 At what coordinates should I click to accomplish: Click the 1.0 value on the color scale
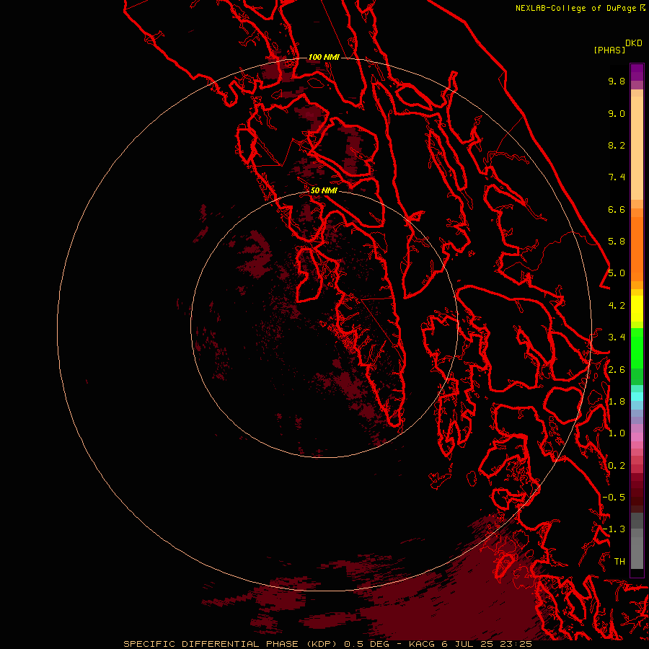click(617, 433)
